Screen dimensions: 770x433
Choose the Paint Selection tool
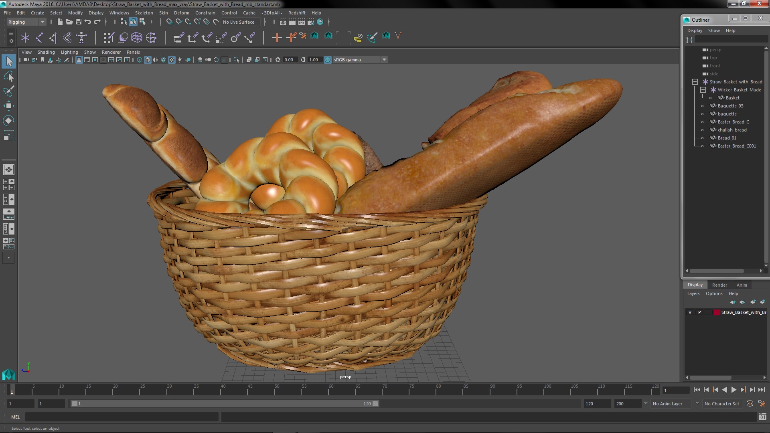(x=8, y=91)
